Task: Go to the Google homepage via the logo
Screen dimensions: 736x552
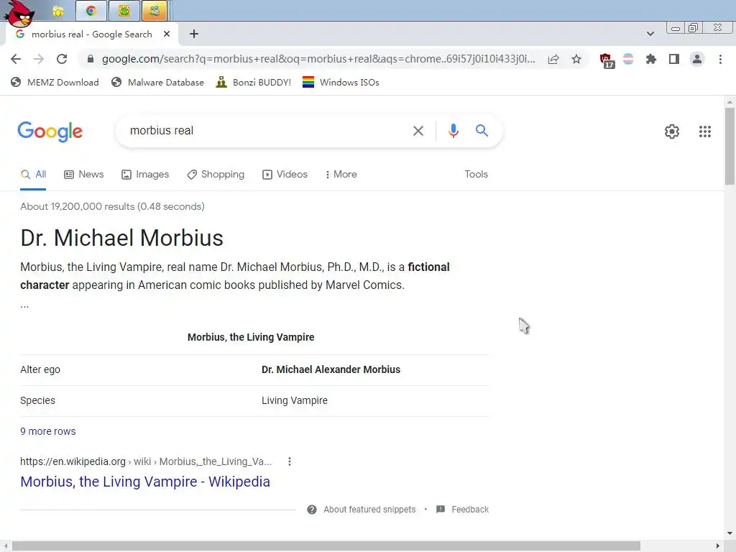Action: click(50, 132)
